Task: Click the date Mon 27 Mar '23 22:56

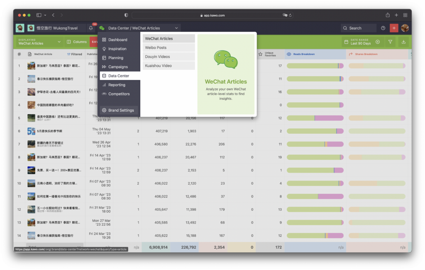Action: 101,222
